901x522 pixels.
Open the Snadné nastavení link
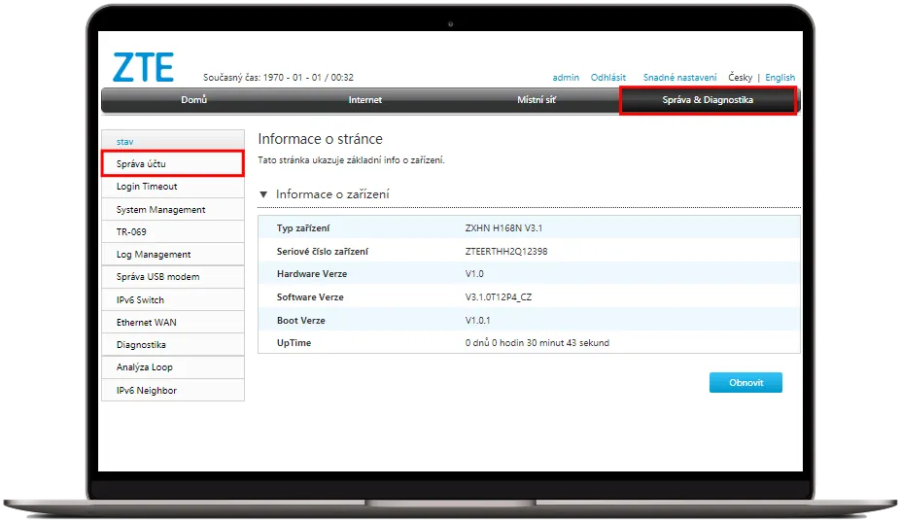679,78
